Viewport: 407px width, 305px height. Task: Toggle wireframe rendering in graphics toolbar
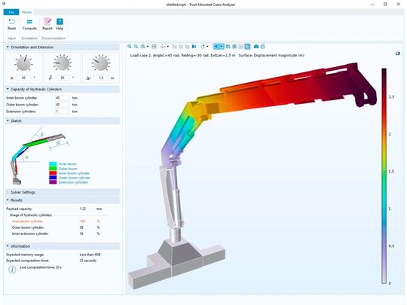tap(234, 47)
